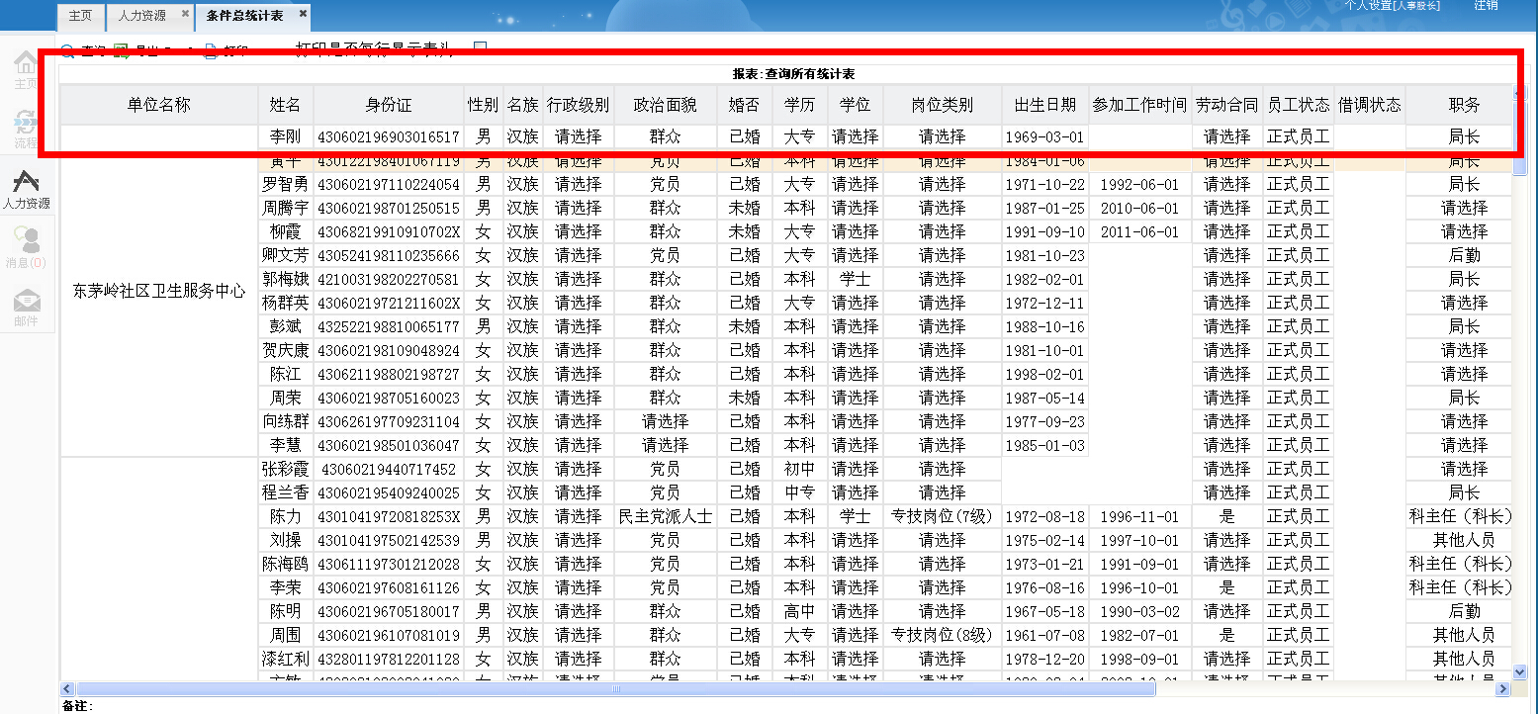Click the 导出 export icon in the toolbar
The height and width of the screenshot is (714, 1538).
pos(123,50)
